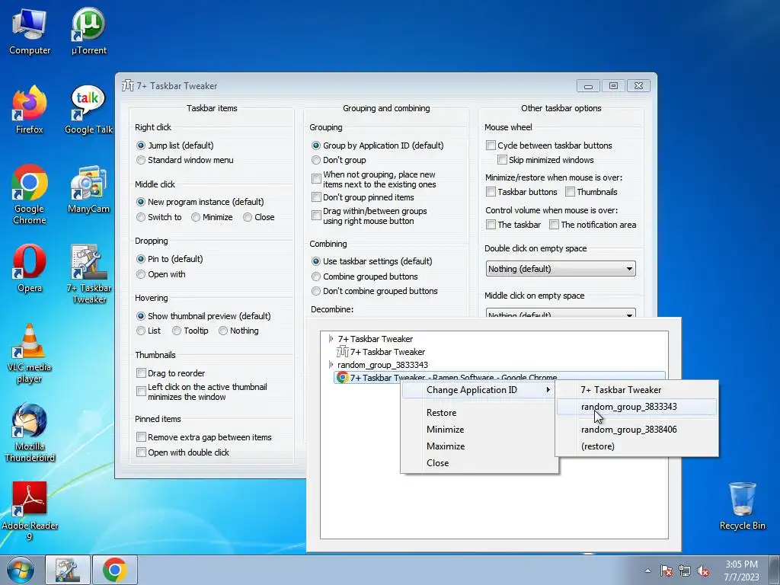Open Double click on empty space dropdown
Viewport: 780px width, 585px height.
coord(561,269)
